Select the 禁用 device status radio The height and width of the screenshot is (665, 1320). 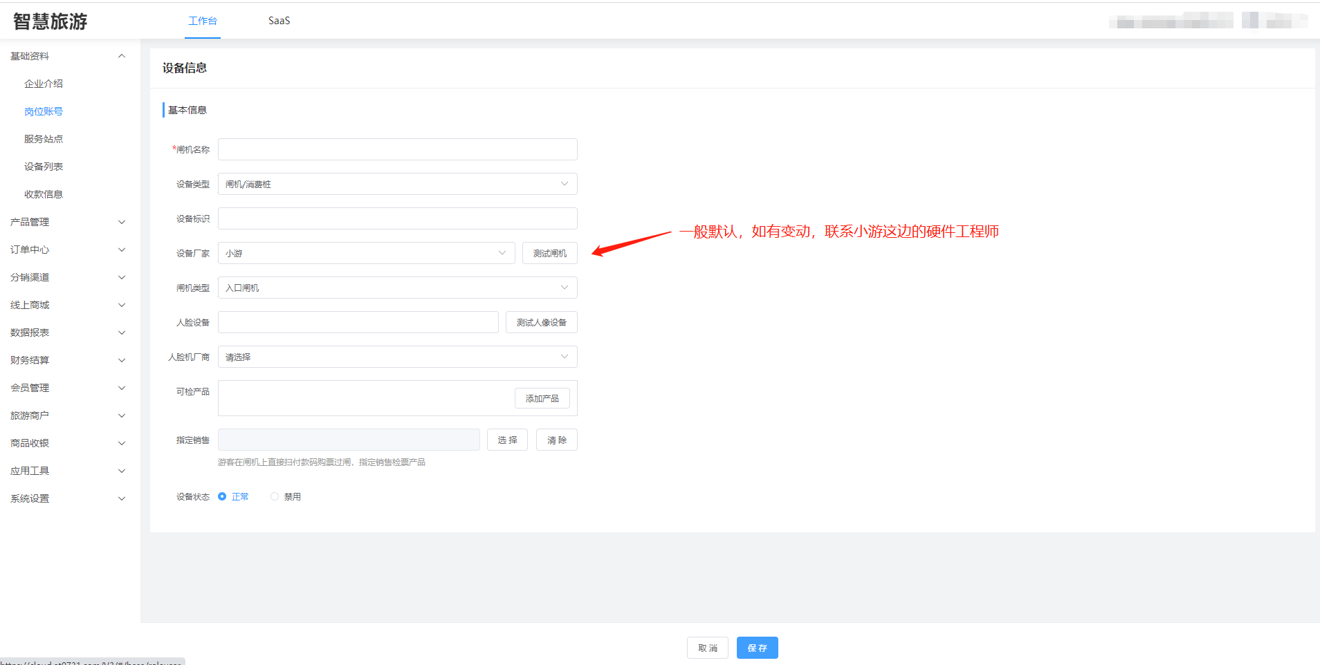click(x=275, y=496)
